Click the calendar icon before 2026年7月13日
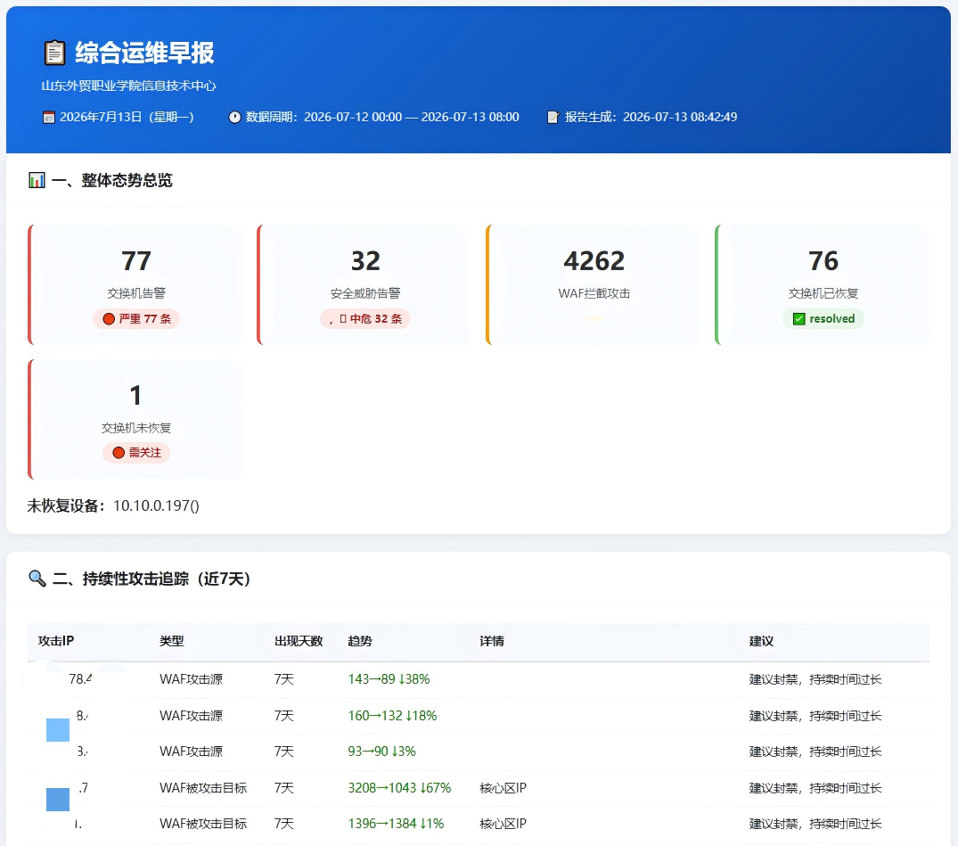The height and width of the screenshot is (846, 958). pos(49,118)
